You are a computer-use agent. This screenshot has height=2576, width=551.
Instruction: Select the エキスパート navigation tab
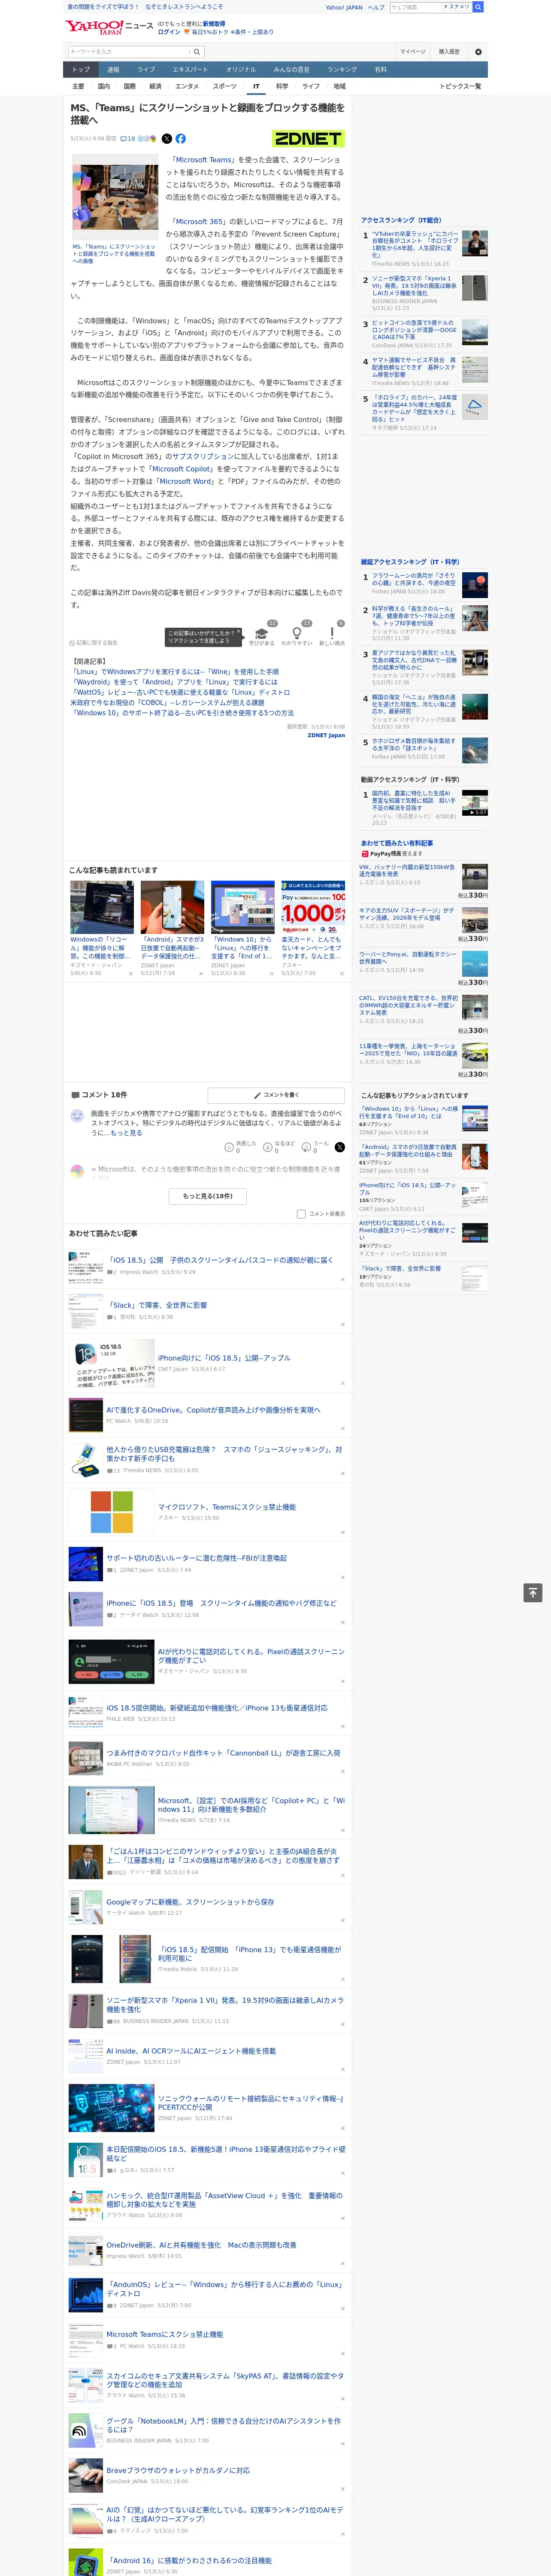(190, 70)
